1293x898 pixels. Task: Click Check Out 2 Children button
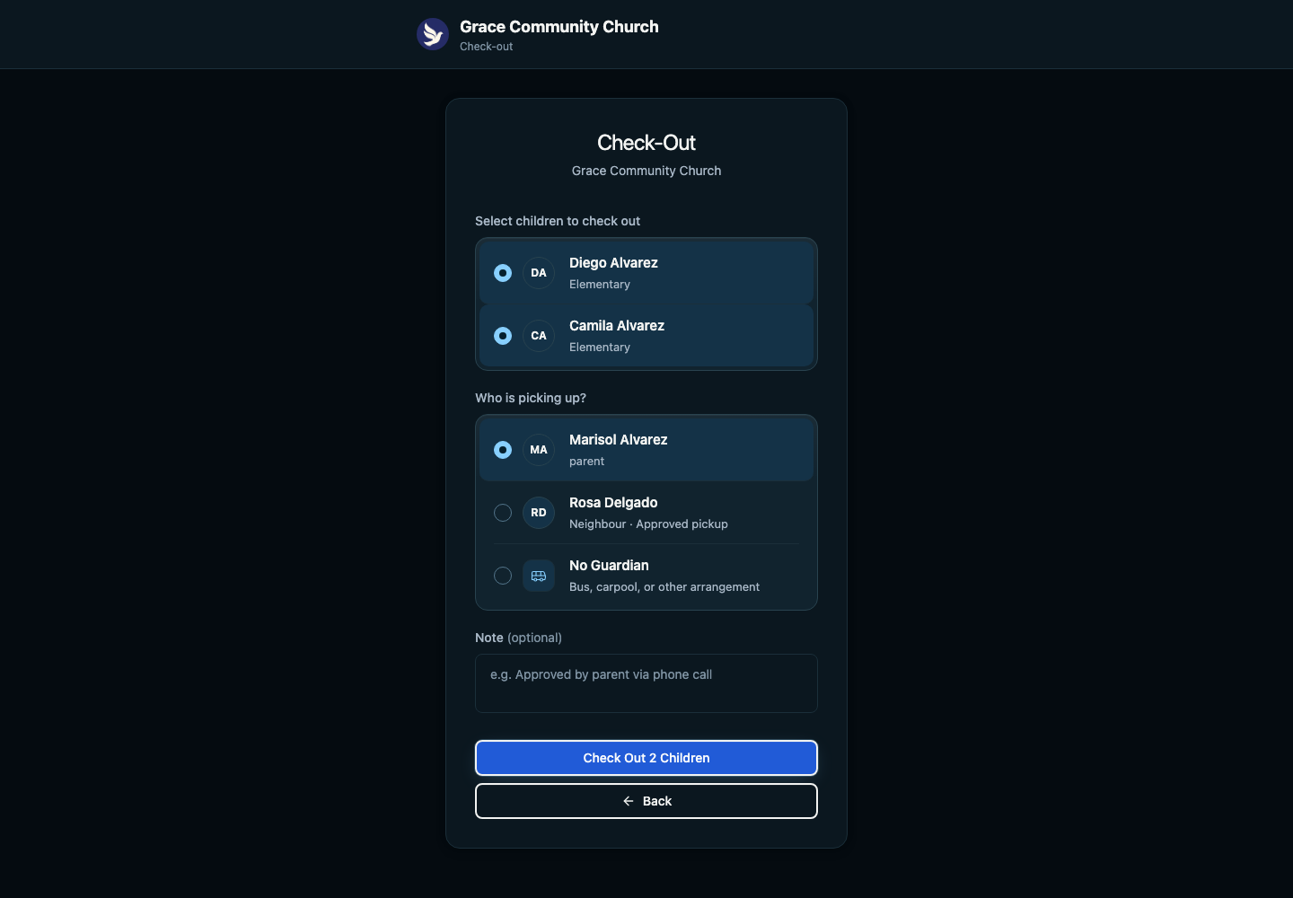(646, 758)
